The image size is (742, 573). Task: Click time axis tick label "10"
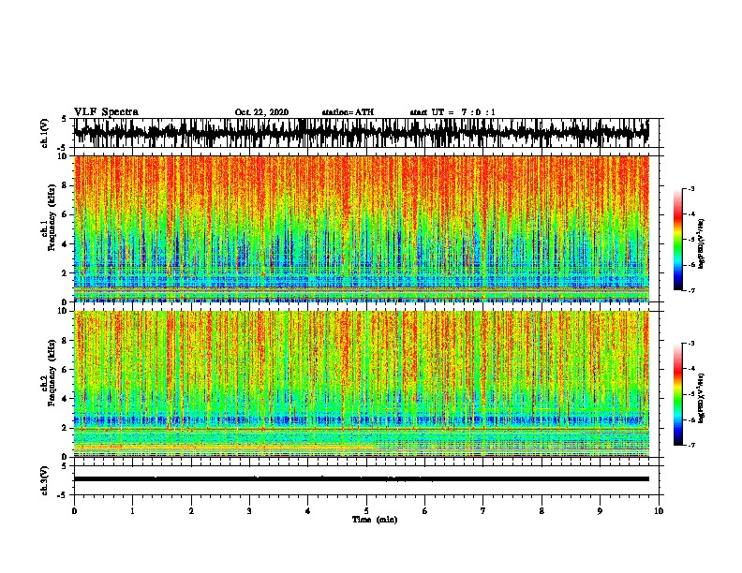659,510
